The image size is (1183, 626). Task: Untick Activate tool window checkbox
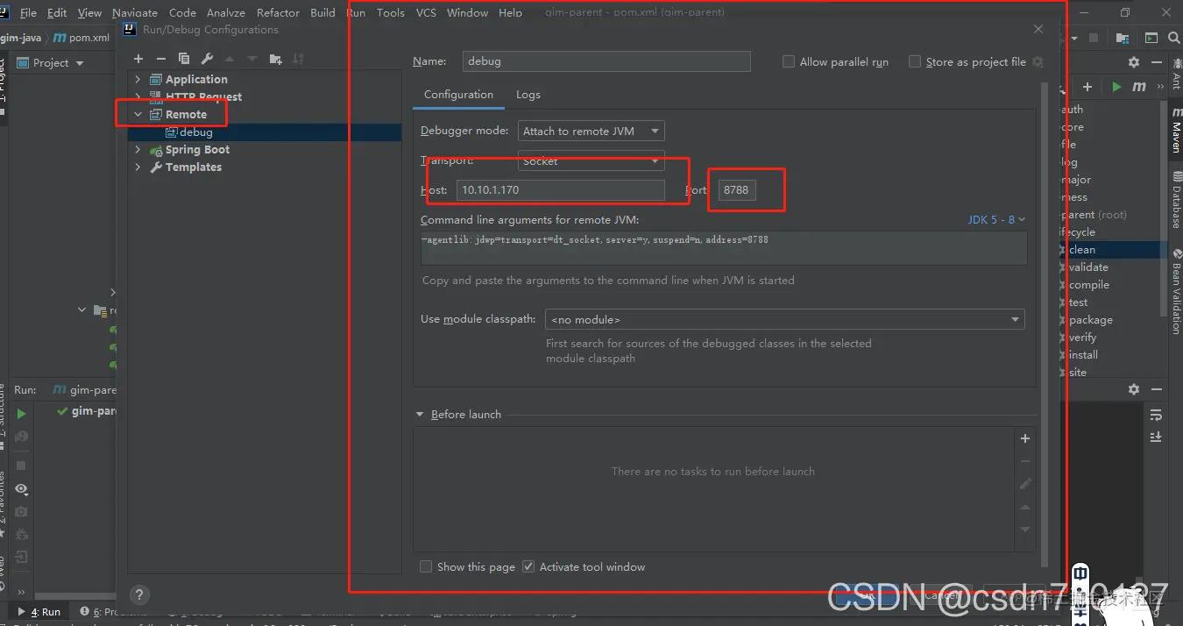point(528,566)
